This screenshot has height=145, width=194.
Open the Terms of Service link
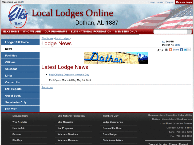coord(158,144)
